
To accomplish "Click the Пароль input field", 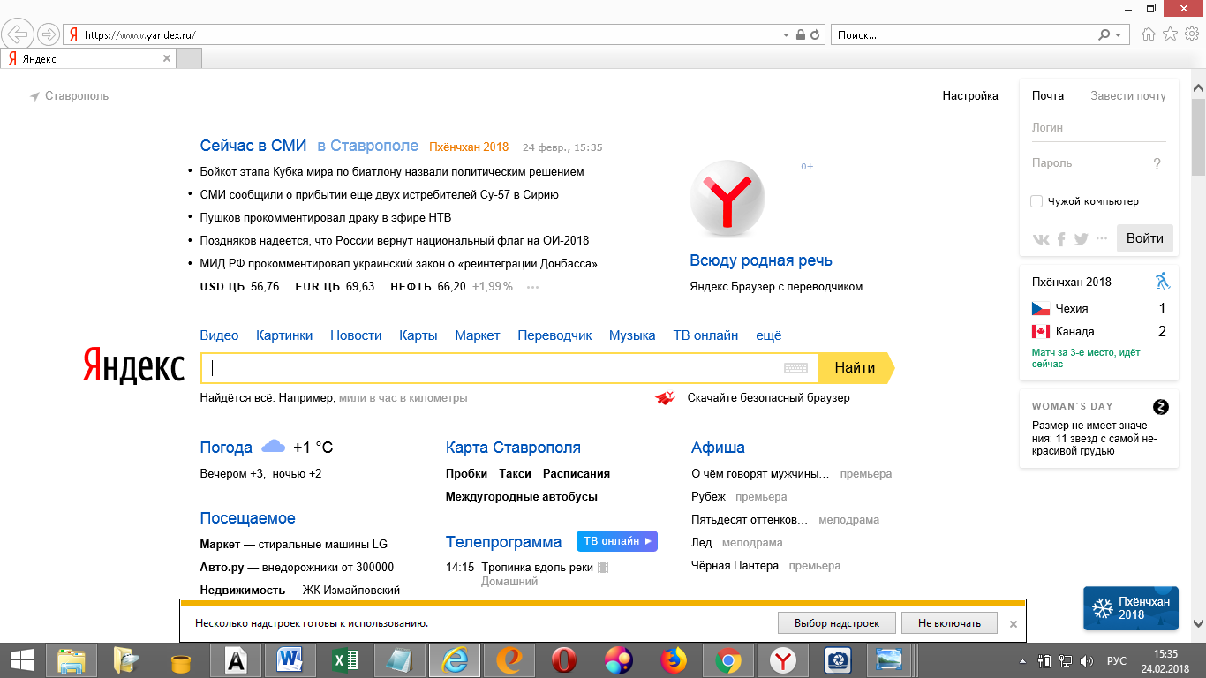I will click(x=1090, y=163).
